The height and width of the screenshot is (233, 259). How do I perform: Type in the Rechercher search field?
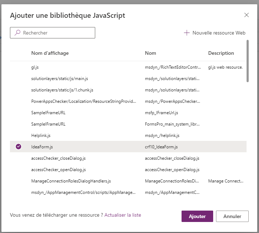57,33
